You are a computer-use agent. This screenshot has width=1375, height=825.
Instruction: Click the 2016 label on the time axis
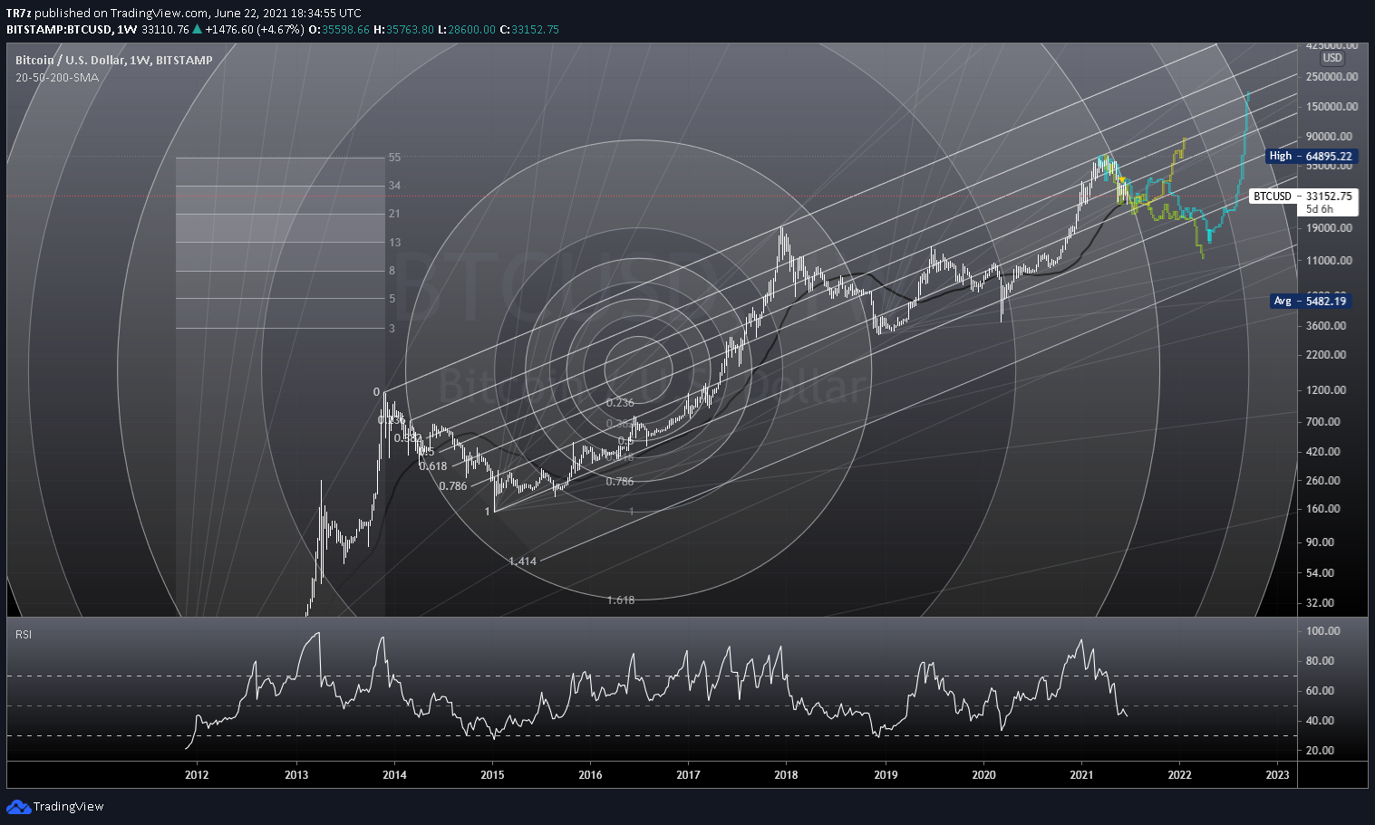click(x=590, y=774)
